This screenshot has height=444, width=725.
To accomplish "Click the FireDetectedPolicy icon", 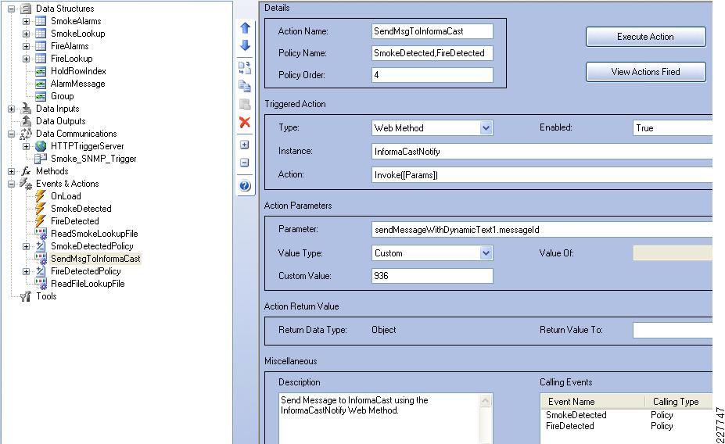I will pos(41,271).
